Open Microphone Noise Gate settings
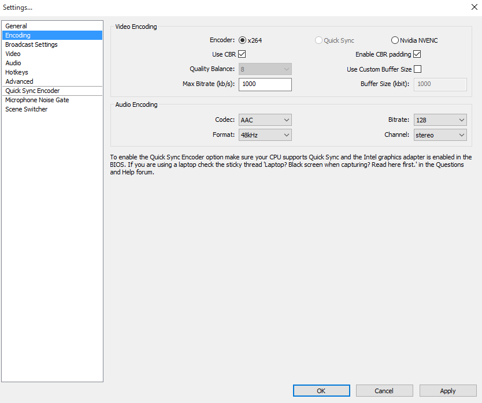 (x=52, y=100)
